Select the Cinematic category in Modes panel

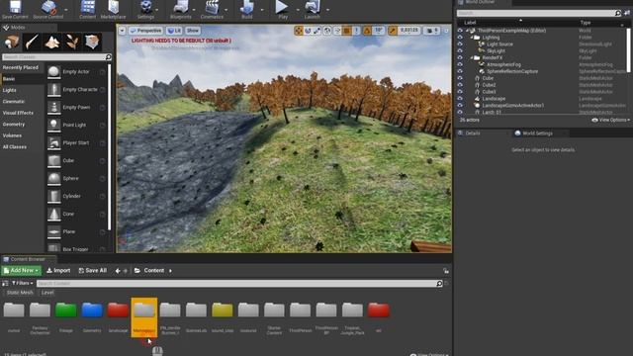pos(22,101)
